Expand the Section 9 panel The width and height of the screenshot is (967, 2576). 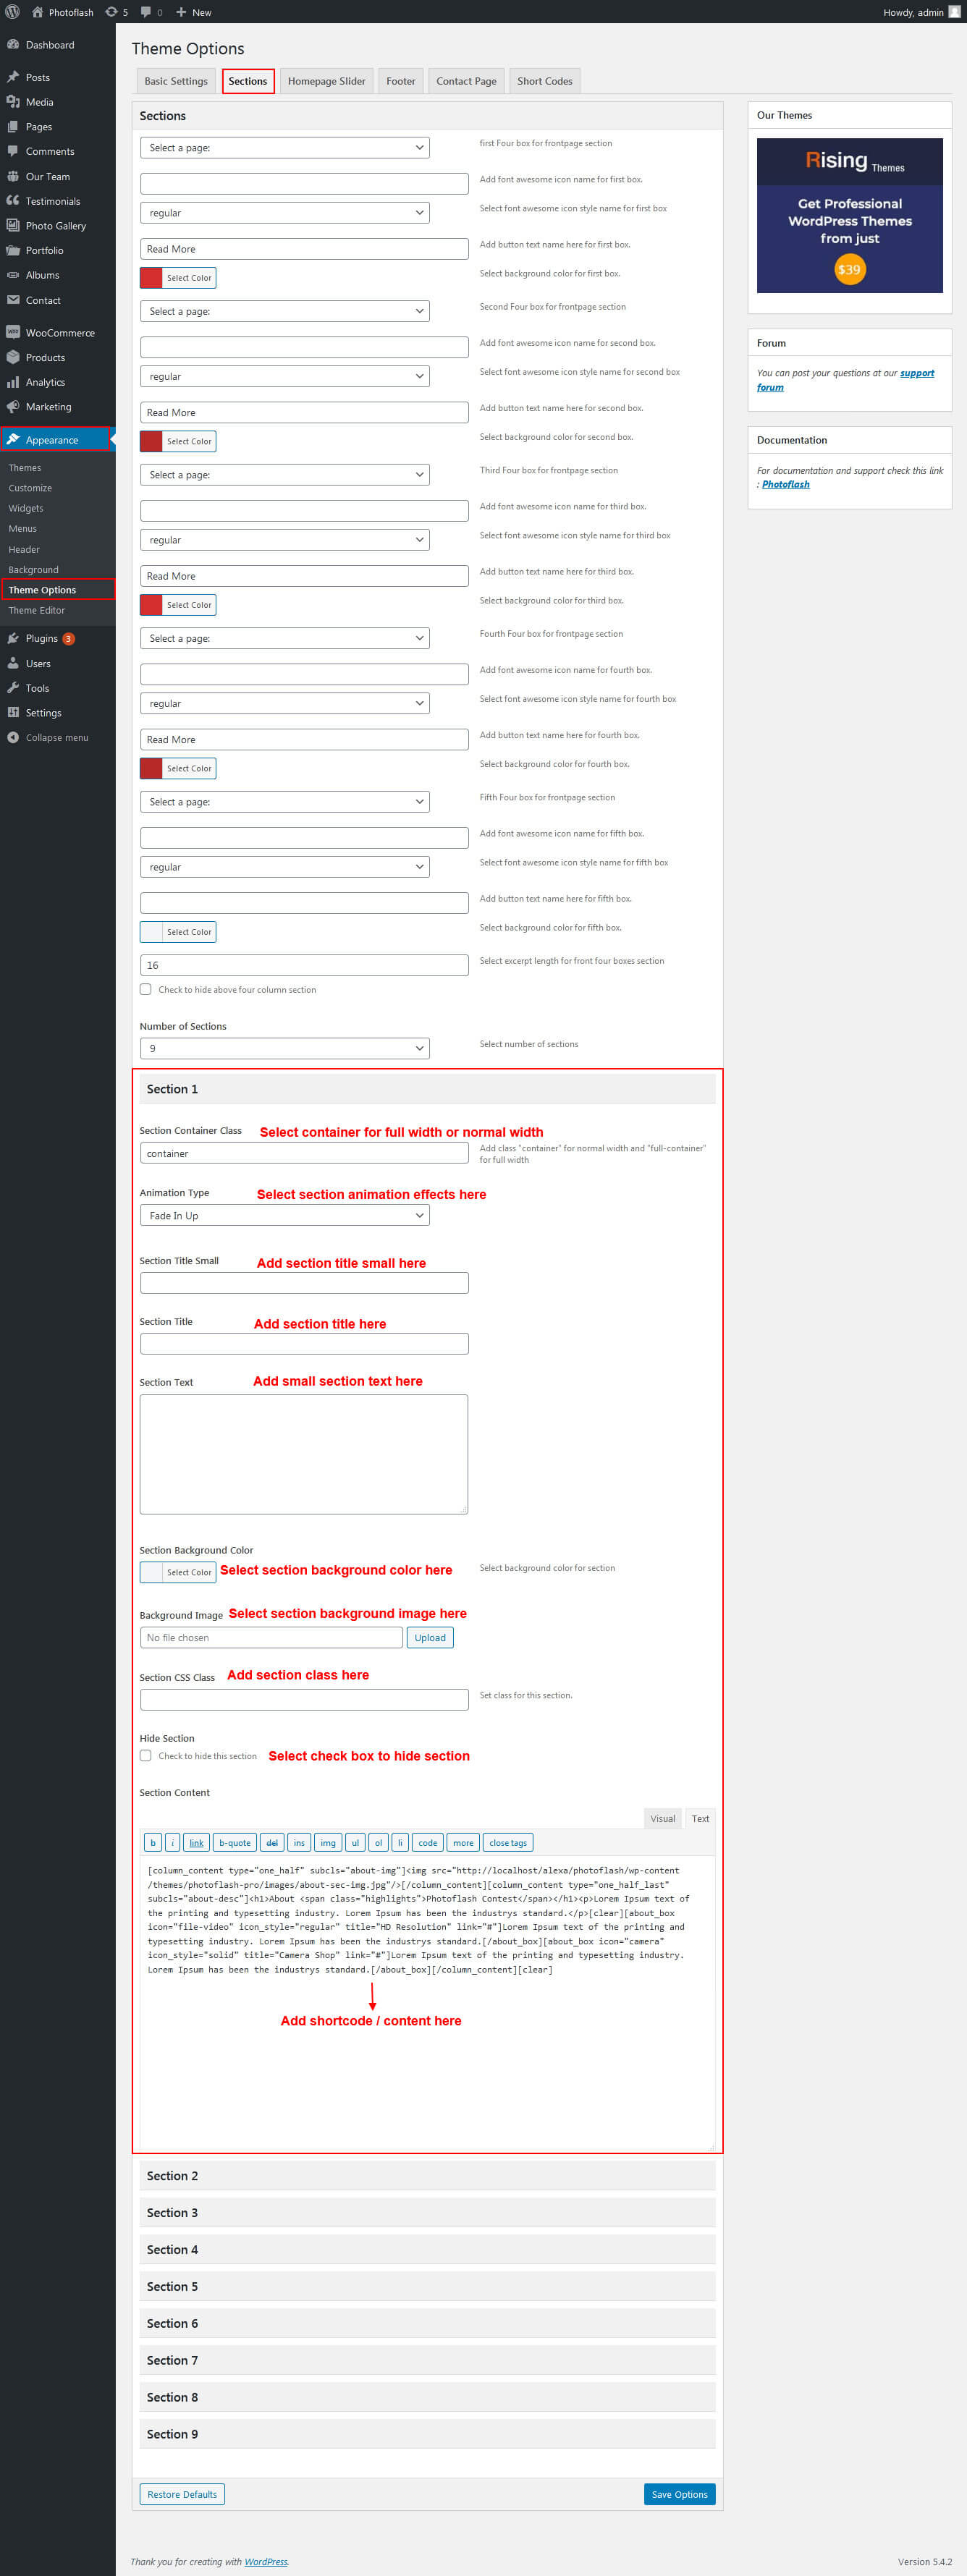coord(427,2433)
